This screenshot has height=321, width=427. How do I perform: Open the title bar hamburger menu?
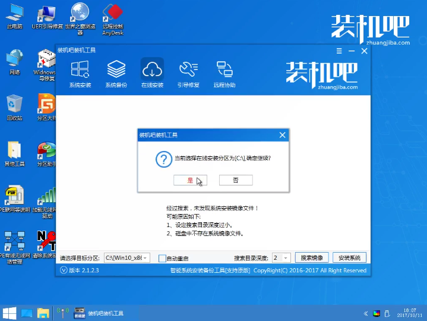pyautogui.click(x=339, y=51)
